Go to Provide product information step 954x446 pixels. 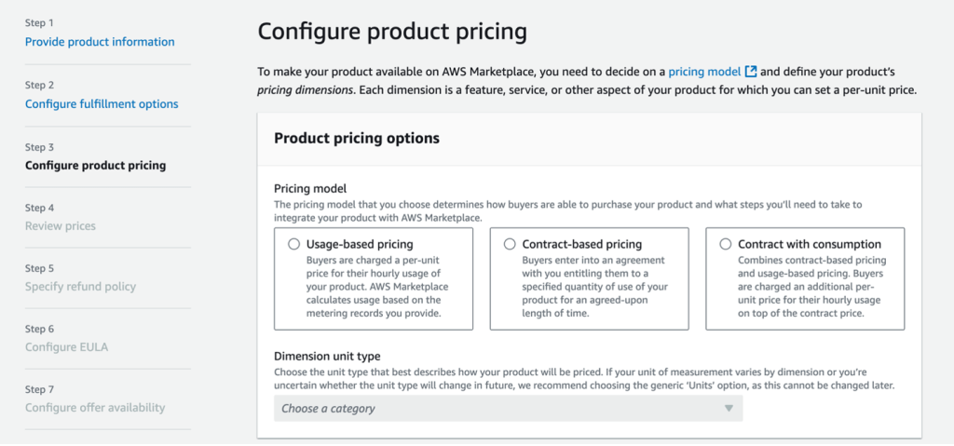(x=100, y=42)
